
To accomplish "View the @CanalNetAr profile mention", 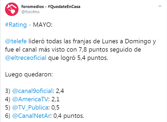I will pos(31,116).
